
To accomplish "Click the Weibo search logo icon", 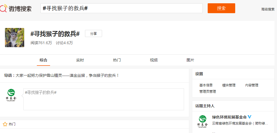I will pyautogui.click(x=3, y=8).
